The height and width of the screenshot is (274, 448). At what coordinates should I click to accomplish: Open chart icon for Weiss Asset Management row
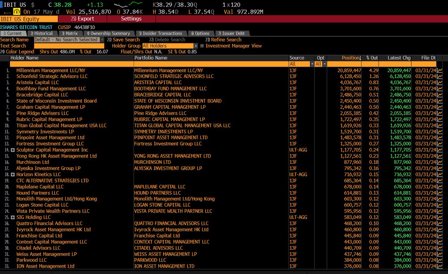point(440,254)
